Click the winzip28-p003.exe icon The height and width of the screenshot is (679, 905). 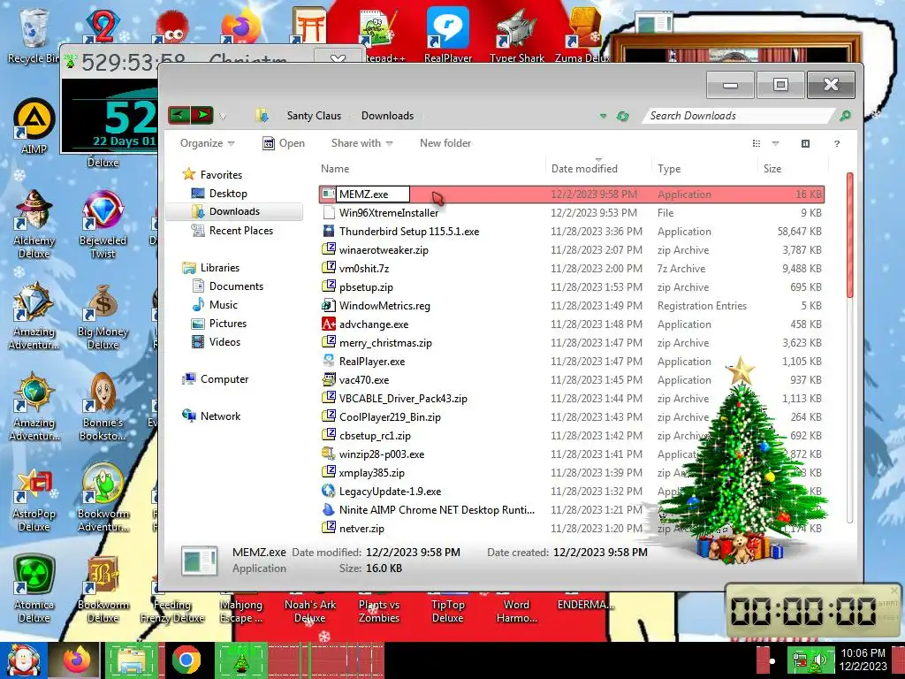point(329,454)
